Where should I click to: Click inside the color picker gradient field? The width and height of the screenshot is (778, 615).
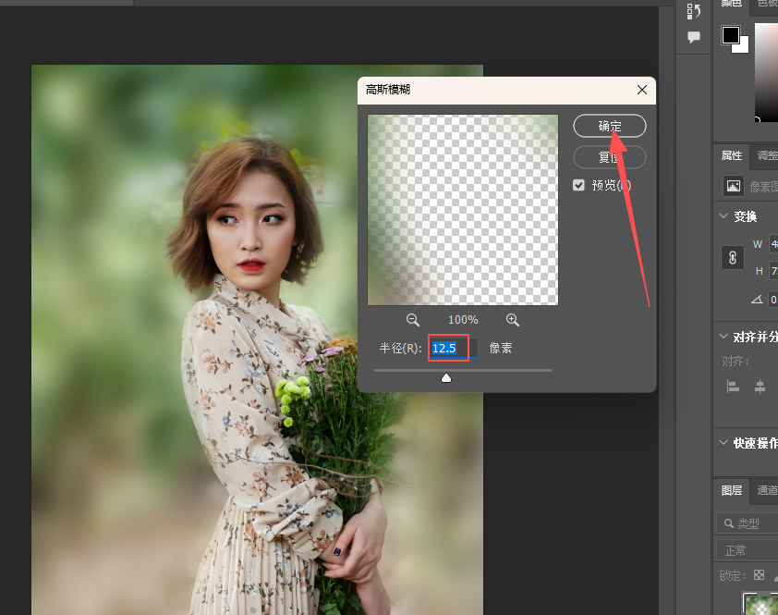[766, 71]
